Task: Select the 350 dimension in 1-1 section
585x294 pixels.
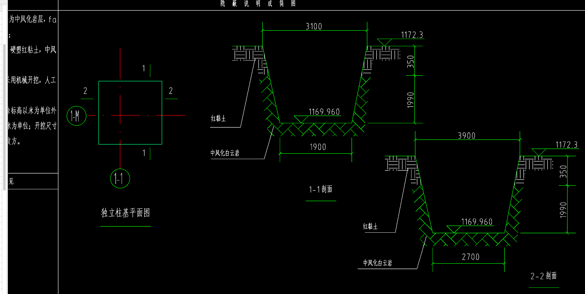Action: pyautogui.click(x=411, y=62)
